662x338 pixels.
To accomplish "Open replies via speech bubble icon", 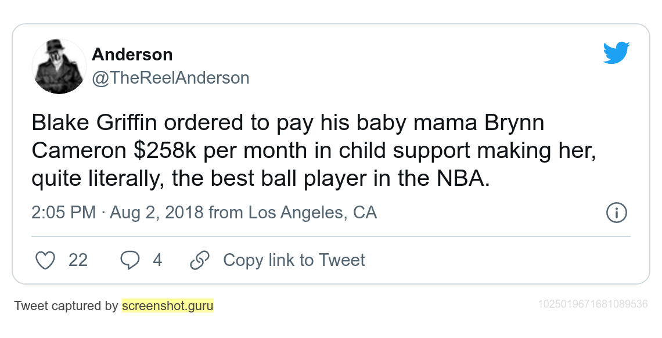I will pyautogui.click(x=129, y=260).
